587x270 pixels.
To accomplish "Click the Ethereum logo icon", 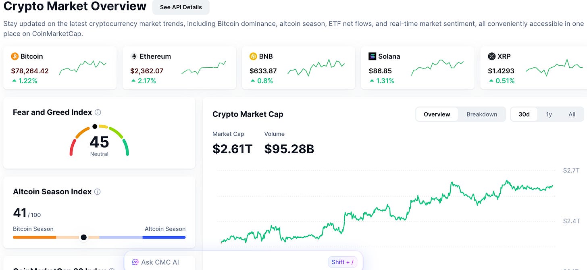I will (134, 56).
